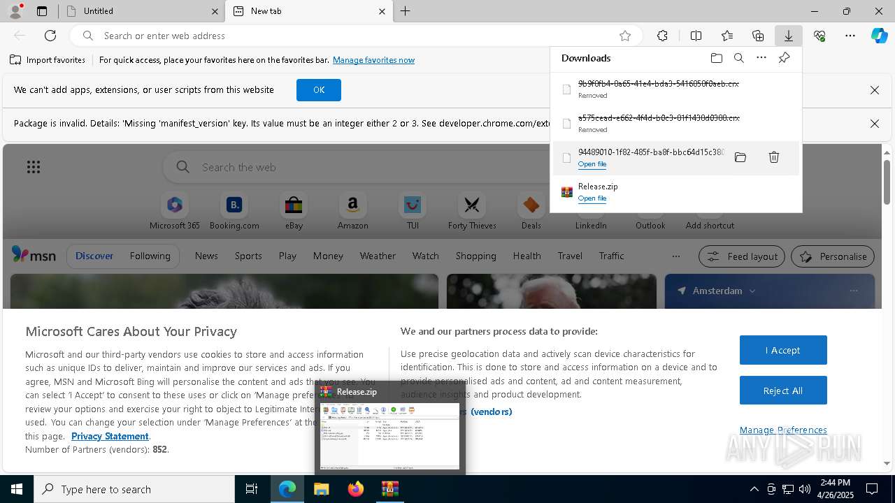Open Deals shortcut

(x=531, y=212)
